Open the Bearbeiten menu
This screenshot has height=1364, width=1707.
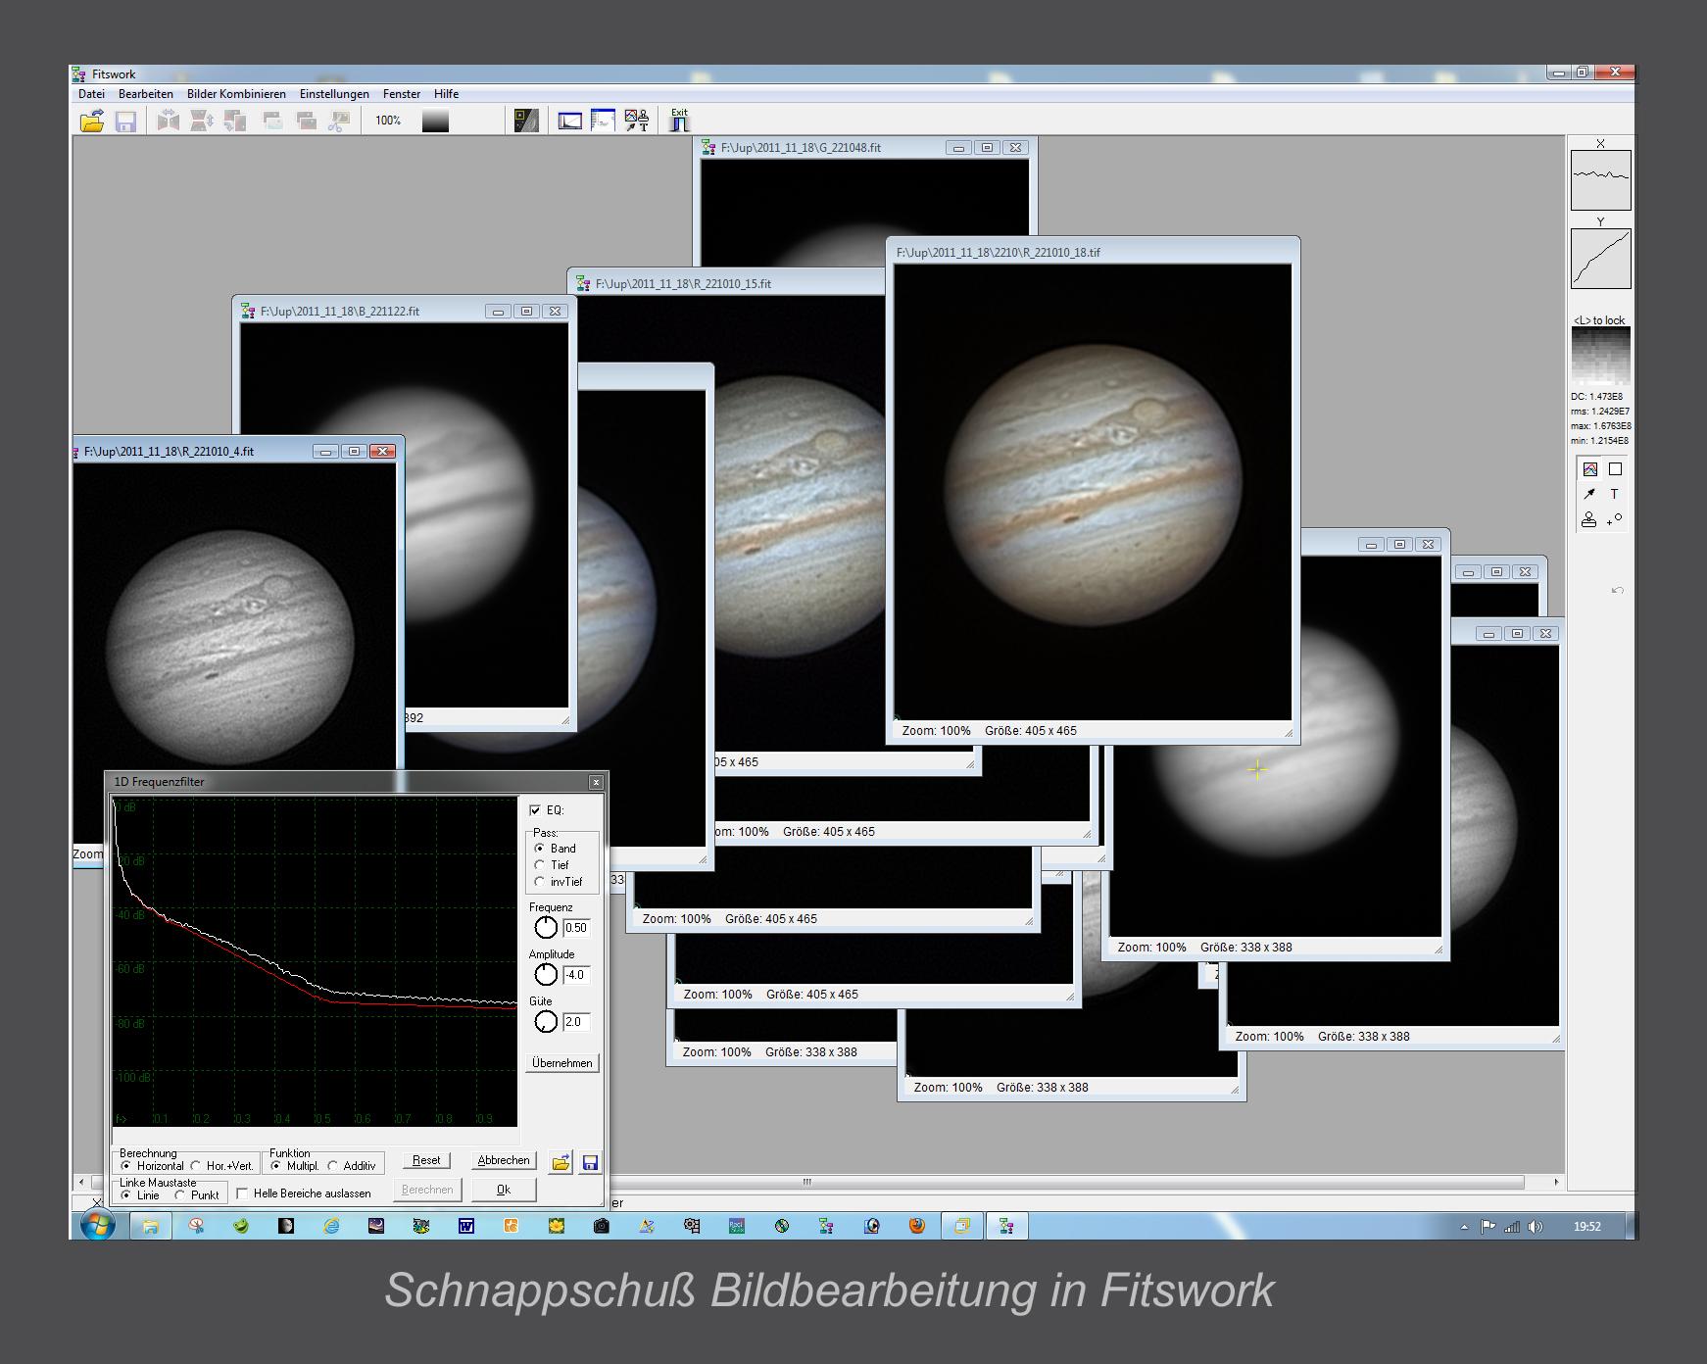pos(145,94)
